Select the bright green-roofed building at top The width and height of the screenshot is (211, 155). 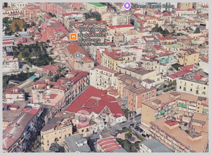coord(97,5)
